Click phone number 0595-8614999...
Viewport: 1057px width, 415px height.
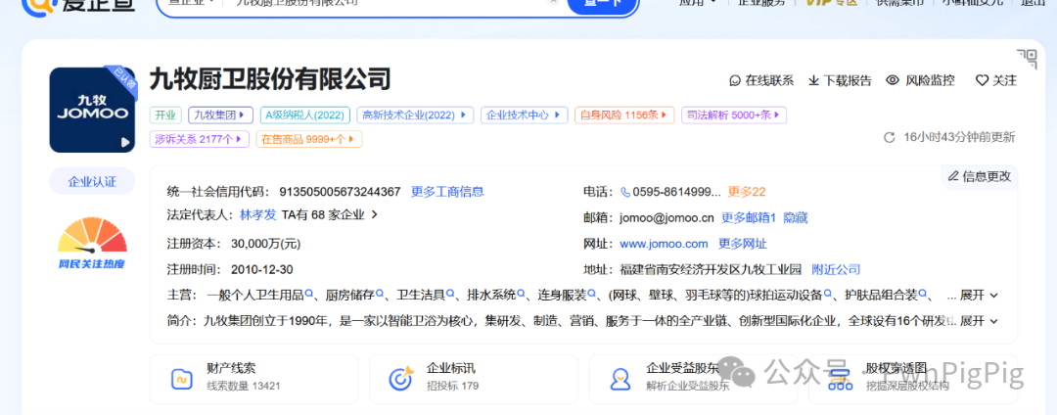click(x=676, y=192)
